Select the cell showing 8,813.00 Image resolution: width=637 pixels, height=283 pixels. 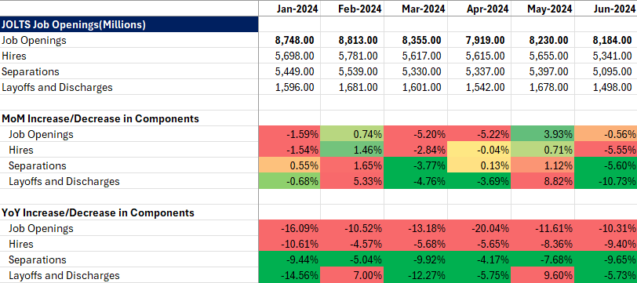(x=352, y=40)
